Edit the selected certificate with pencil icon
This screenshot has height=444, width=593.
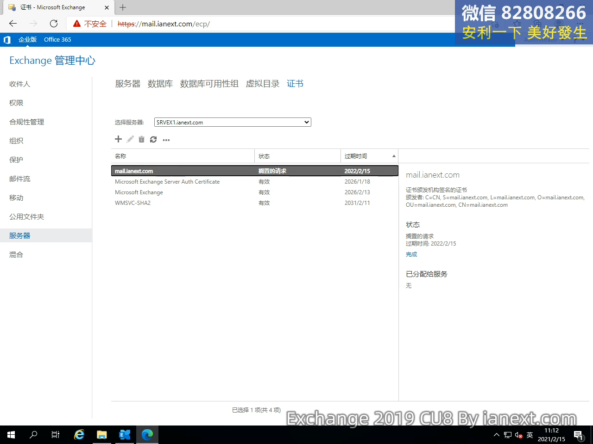(x=130, y=139)
